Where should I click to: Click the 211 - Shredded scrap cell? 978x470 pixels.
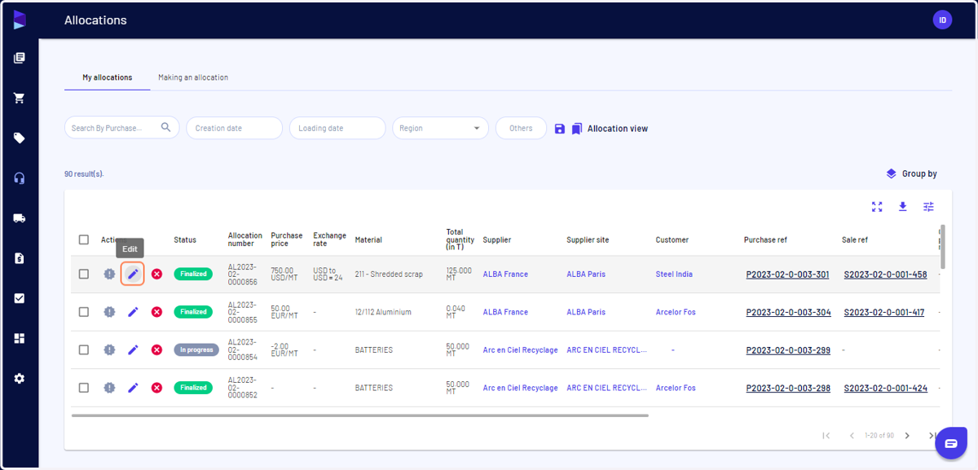(x=389, y=275)
